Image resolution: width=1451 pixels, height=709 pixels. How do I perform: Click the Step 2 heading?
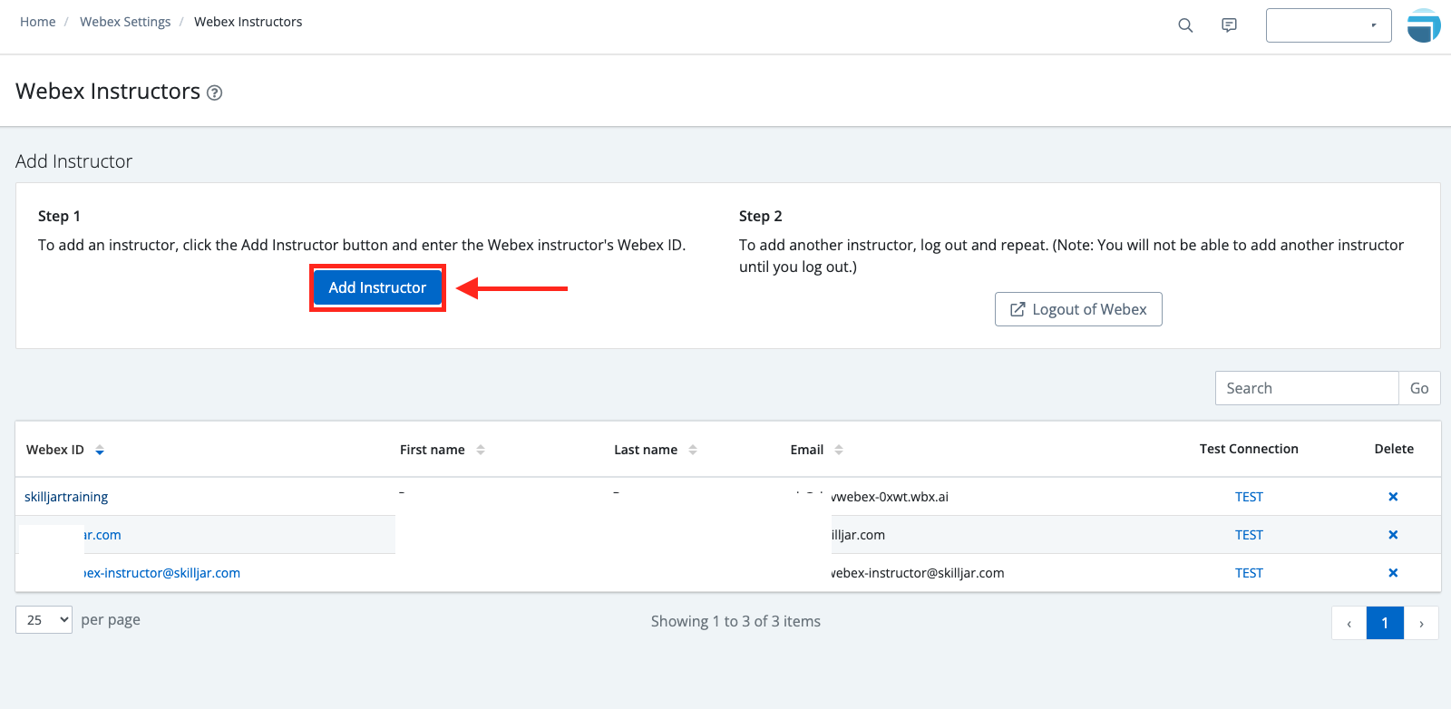[760, 216]
